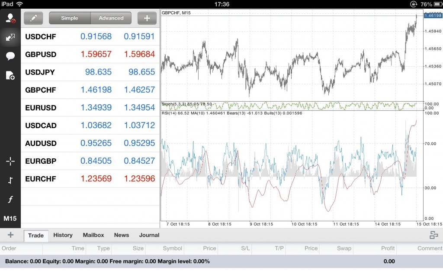Open the History tab
The width and height of the screenshot is (443, 271).
coord(63,235)
